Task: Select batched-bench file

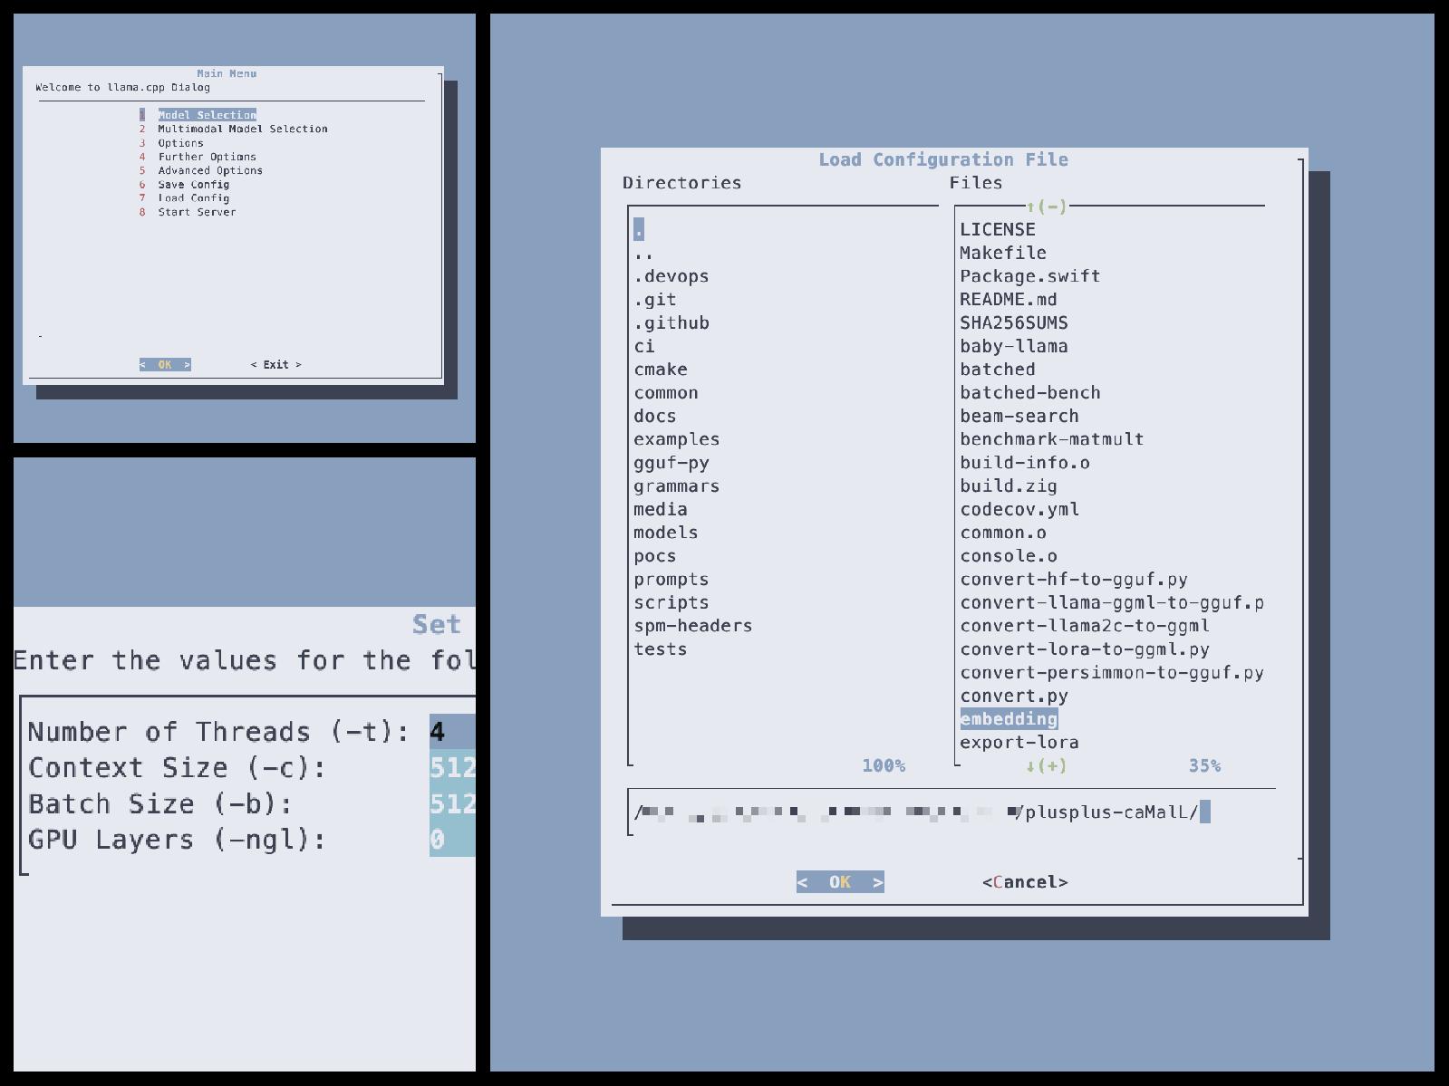Action: point(1030,393)
